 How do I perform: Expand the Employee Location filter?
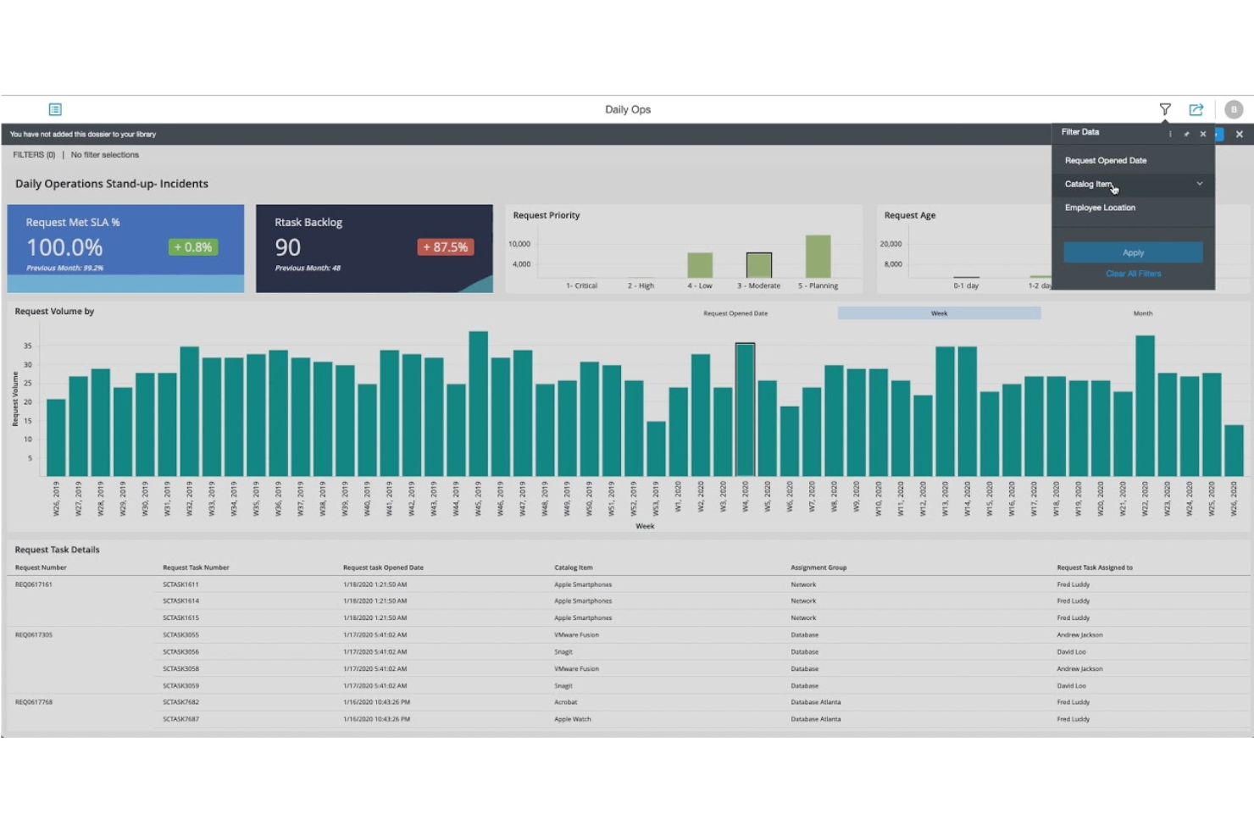coord(1099,208)
